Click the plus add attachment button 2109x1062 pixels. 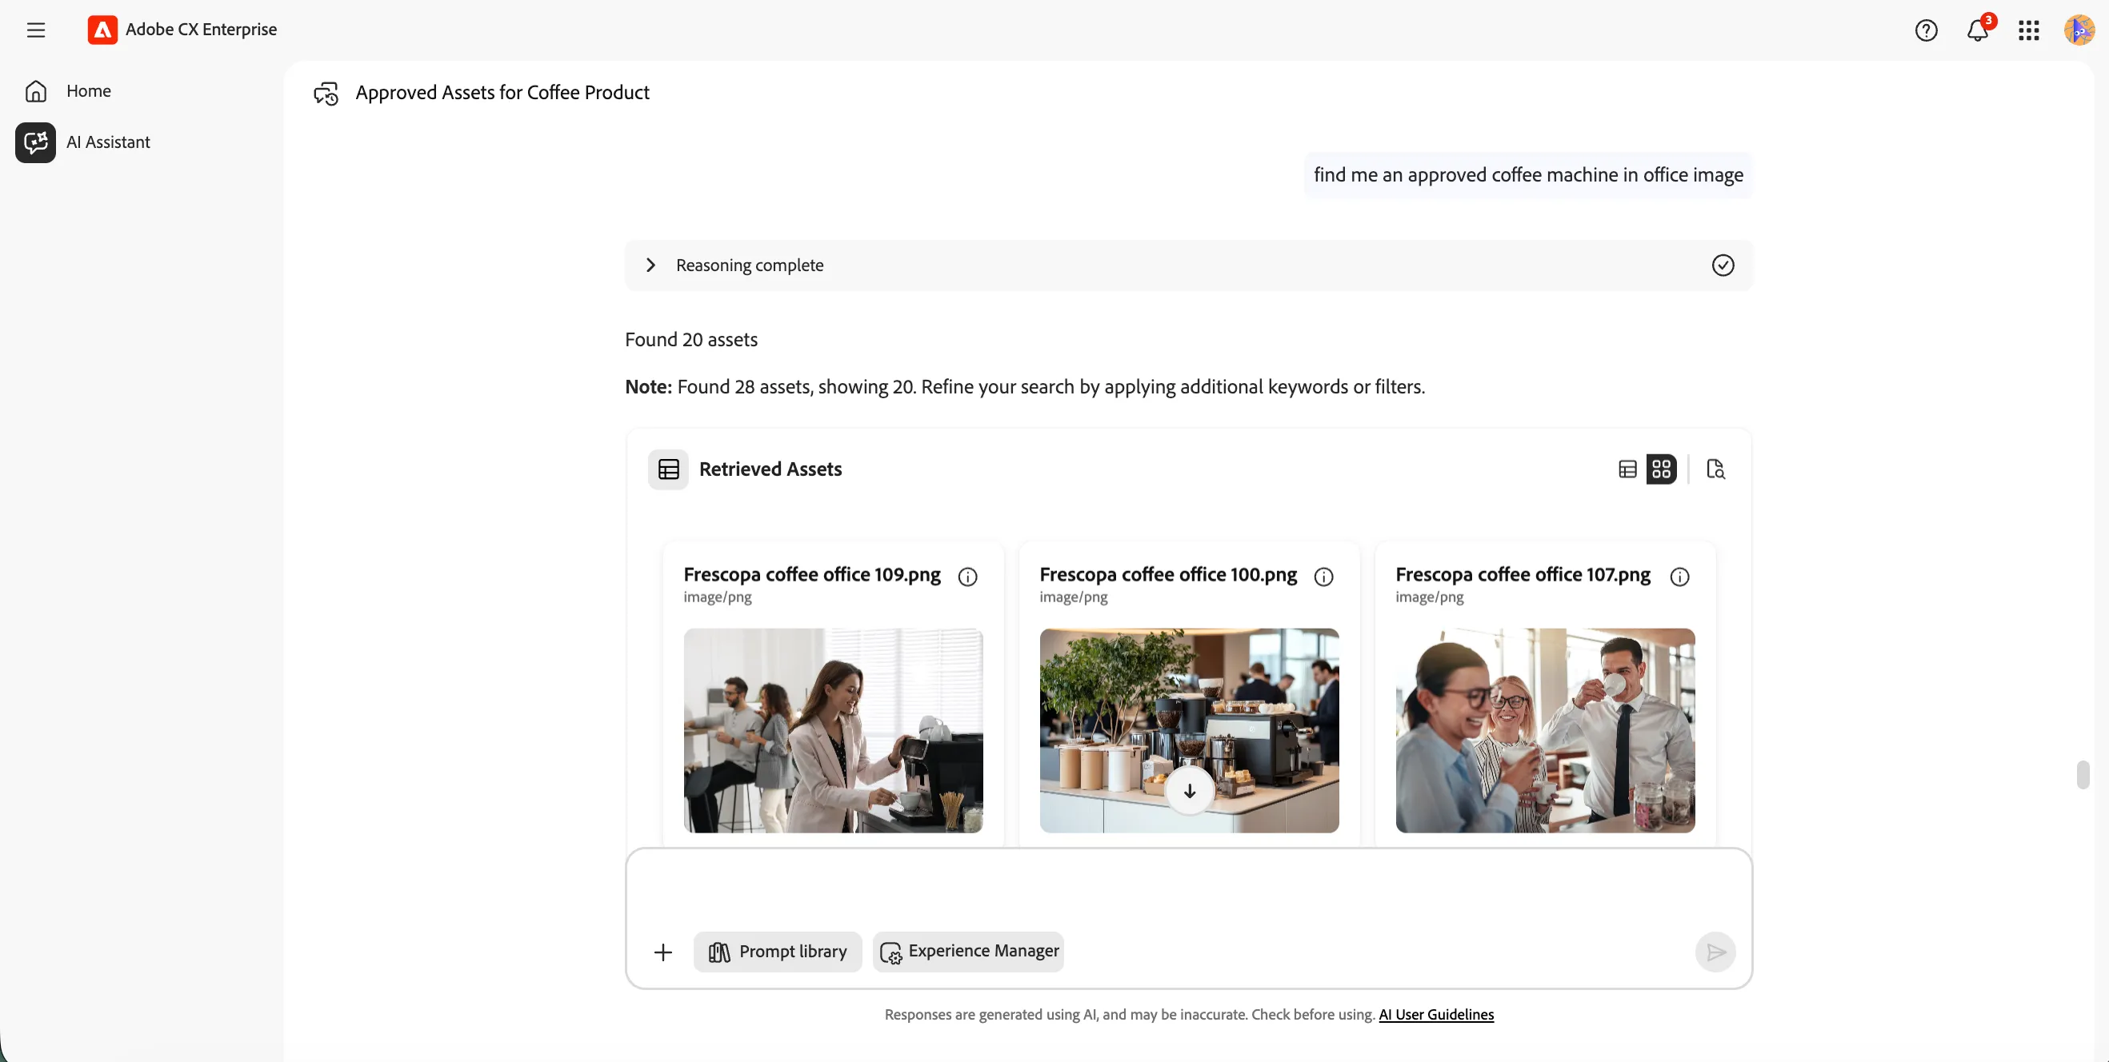point(663,952)
